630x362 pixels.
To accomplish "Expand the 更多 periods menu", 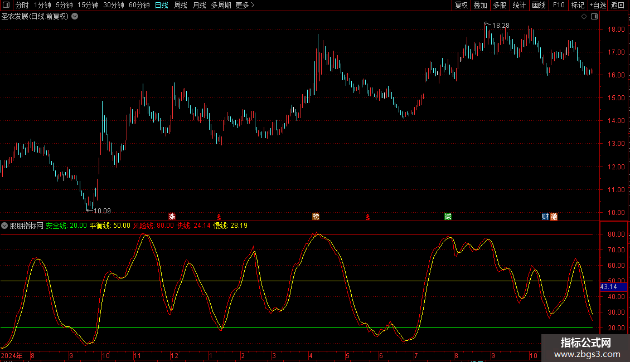I will coord(245,5).
